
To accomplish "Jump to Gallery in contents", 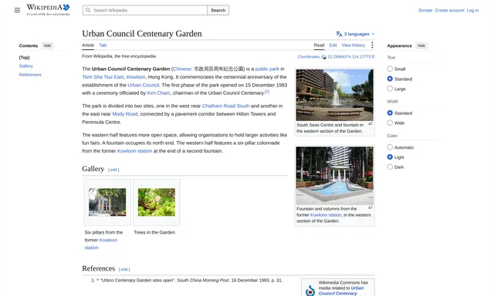I will [x=25, y=66].
